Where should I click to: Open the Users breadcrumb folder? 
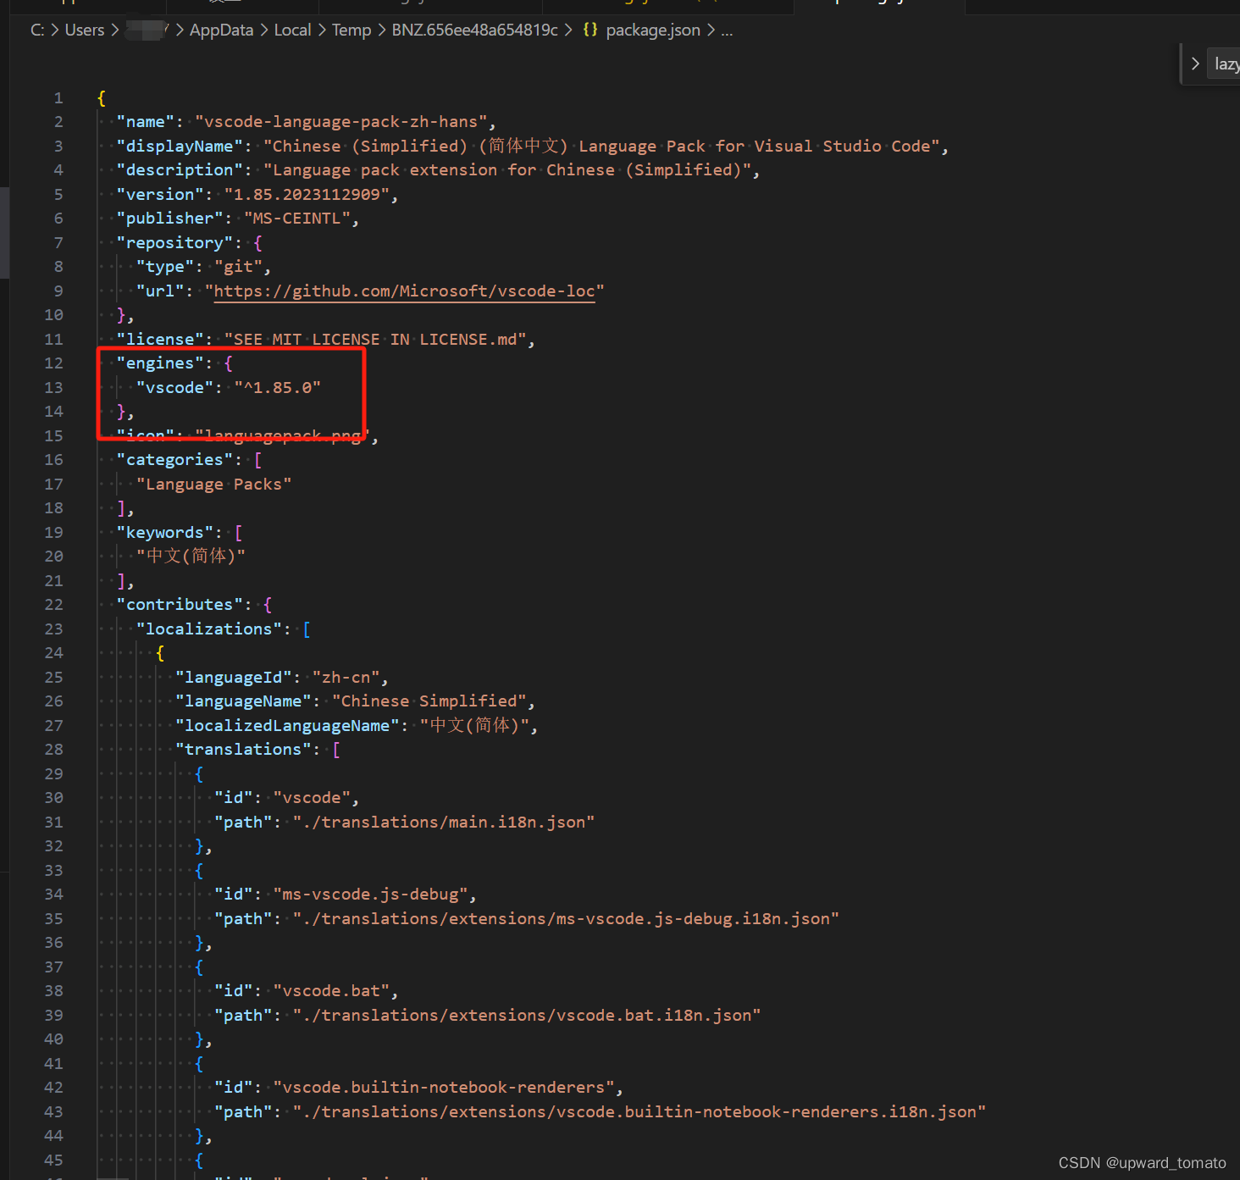click(85, 30)
